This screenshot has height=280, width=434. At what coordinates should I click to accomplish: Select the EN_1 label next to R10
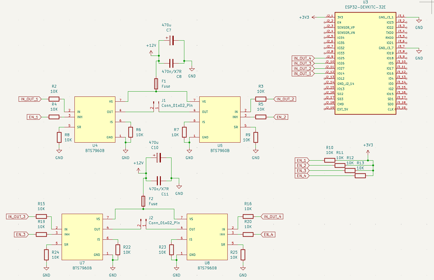[x=302, y=160]
